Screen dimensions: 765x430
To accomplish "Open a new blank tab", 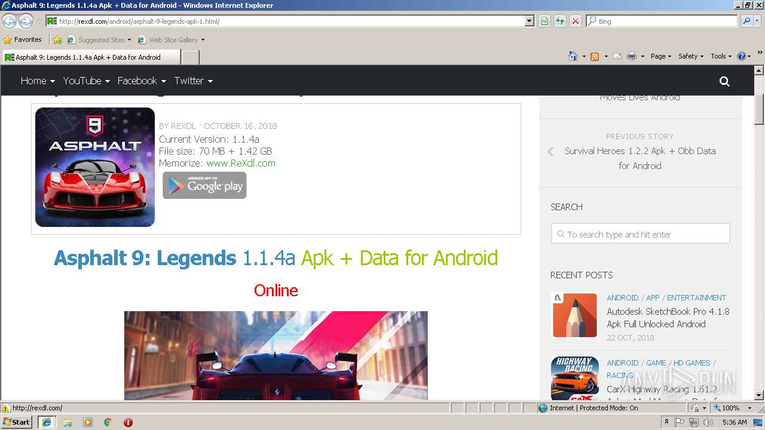I will point(190,57).
